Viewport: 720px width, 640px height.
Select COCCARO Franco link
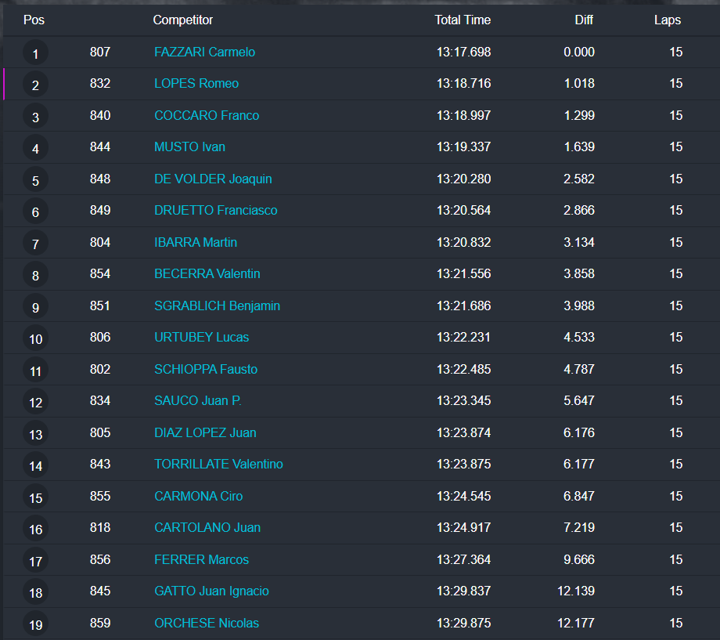(207, 116)
